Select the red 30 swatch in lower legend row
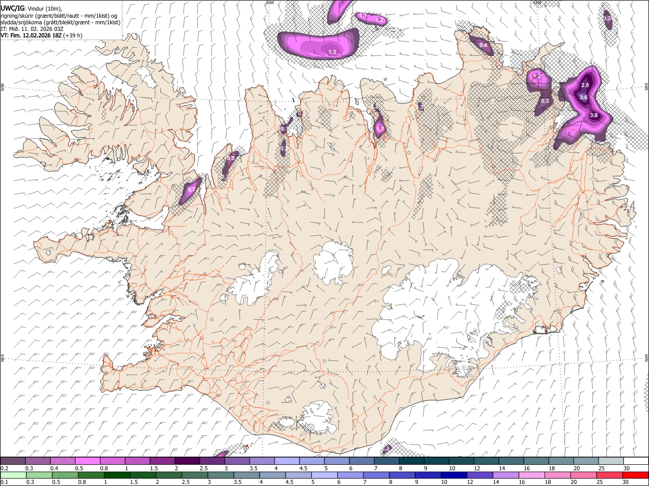 [x=635, y=475]
